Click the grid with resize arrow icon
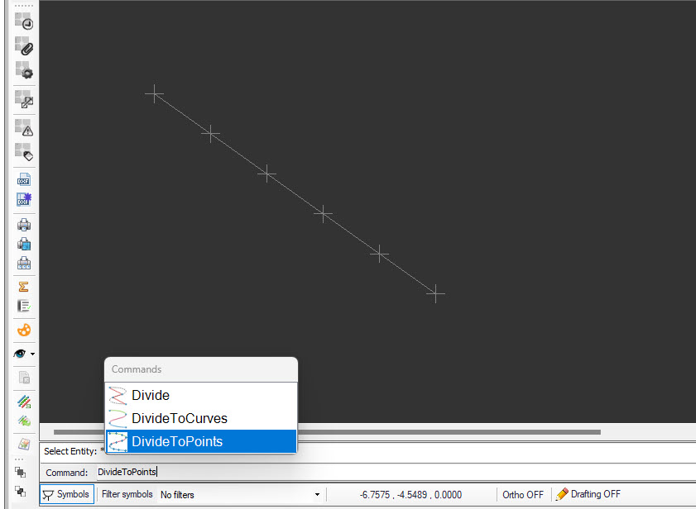The height and width of the screenshot is (509, 696). pos(24,99)
